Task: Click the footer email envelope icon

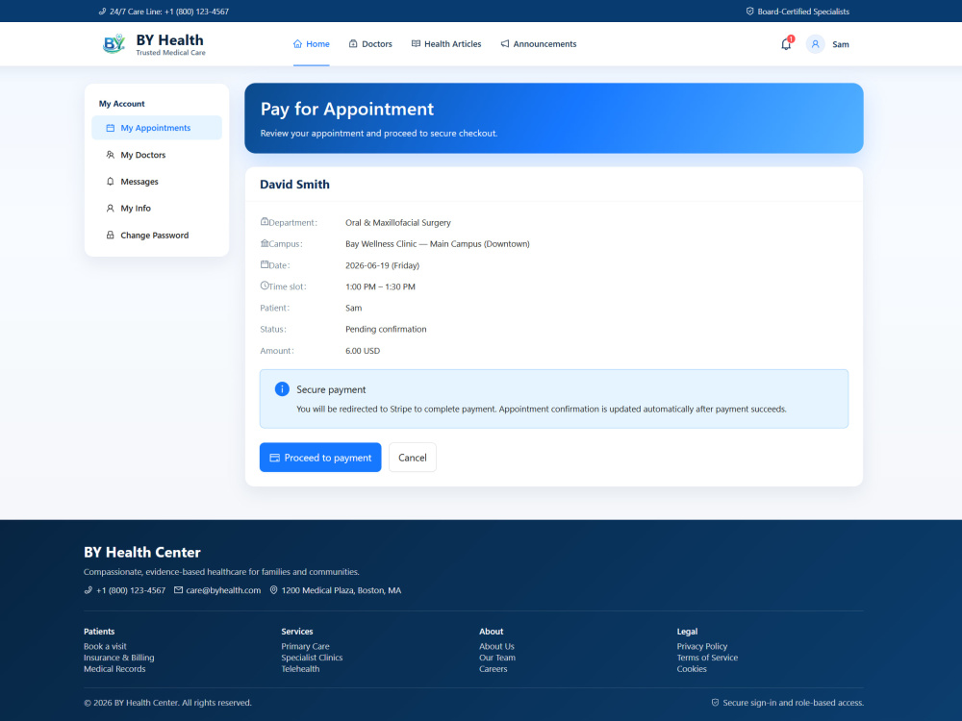Action: 179,590
